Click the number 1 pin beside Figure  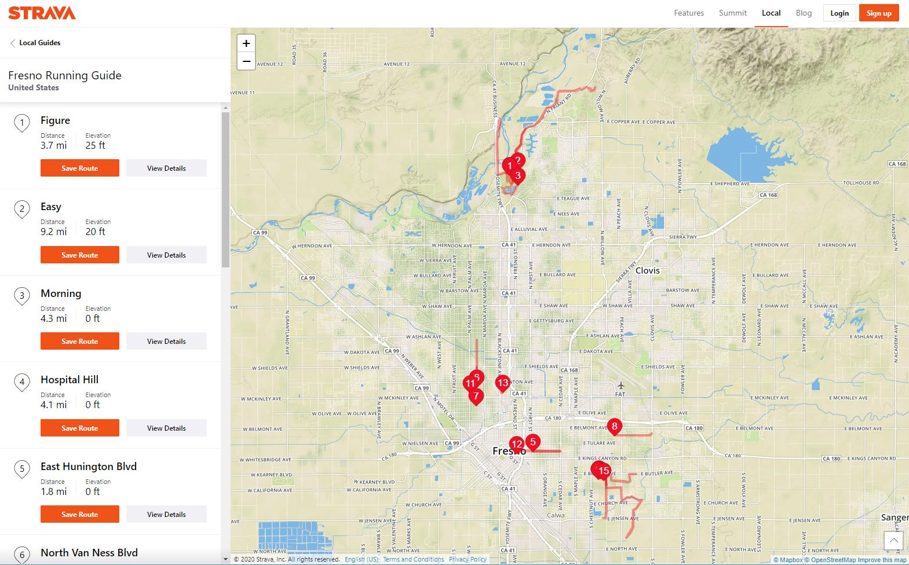click(22, 123)
